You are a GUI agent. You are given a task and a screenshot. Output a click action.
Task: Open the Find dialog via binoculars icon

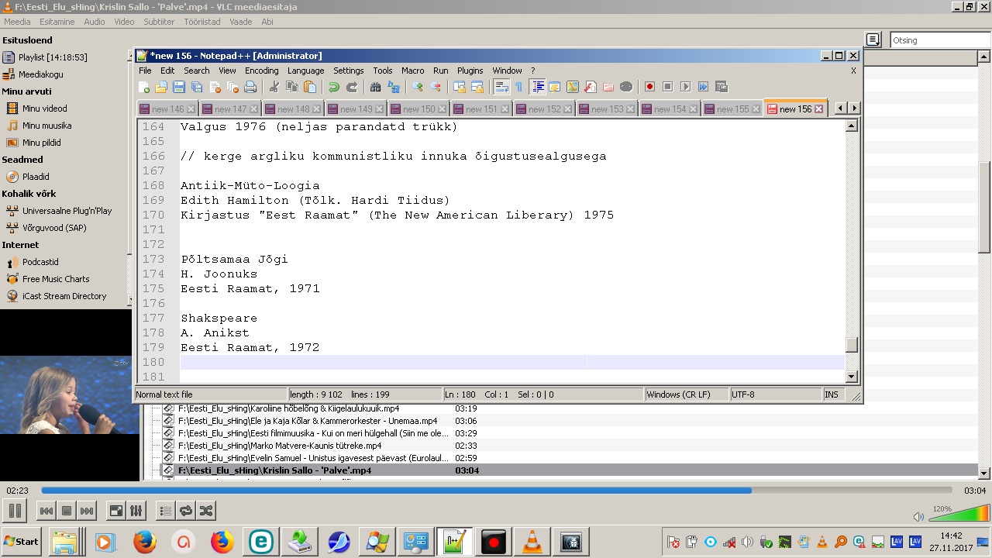[x=375, y=87]
